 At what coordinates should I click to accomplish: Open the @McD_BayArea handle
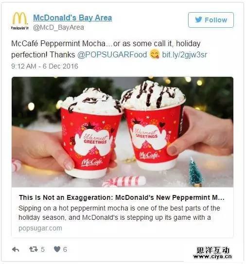pos(58,27)
